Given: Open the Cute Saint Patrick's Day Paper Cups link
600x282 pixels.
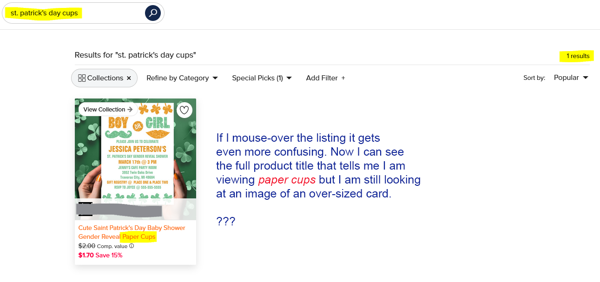Looking at the screenshot, I should [x=132, y=232].
